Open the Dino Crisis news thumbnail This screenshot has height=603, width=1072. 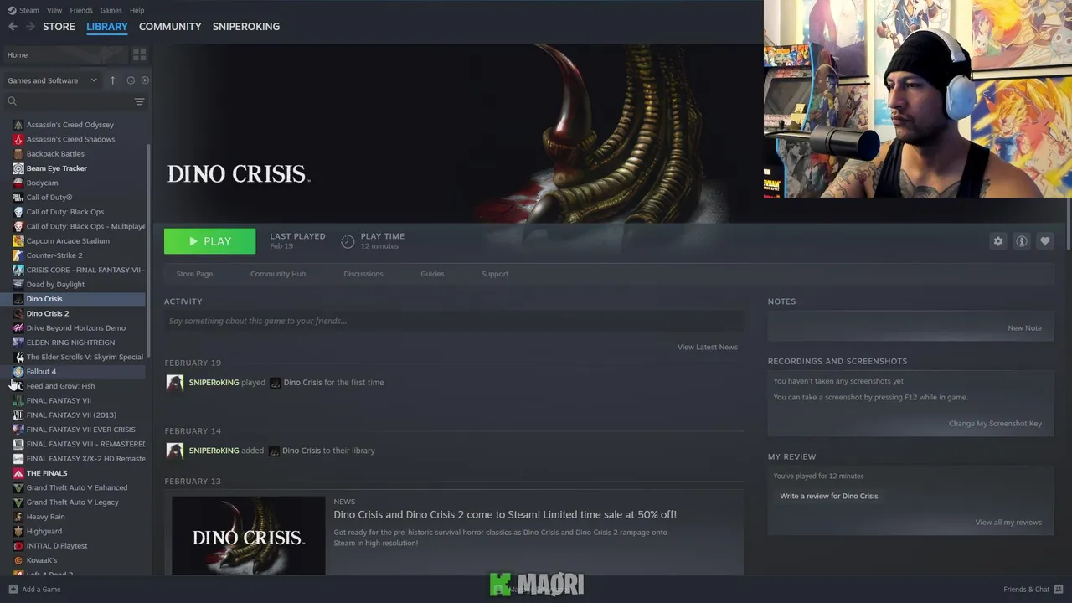[249, 536]
